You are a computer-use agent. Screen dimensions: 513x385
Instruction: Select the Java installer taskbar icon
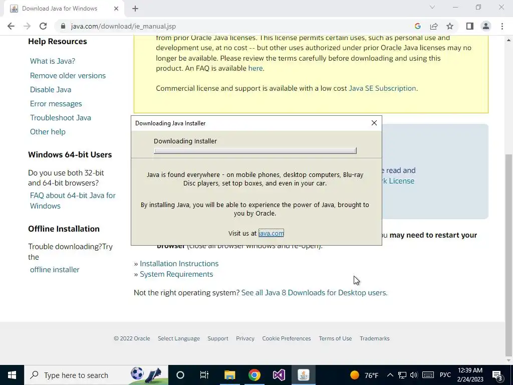(303, 375)
